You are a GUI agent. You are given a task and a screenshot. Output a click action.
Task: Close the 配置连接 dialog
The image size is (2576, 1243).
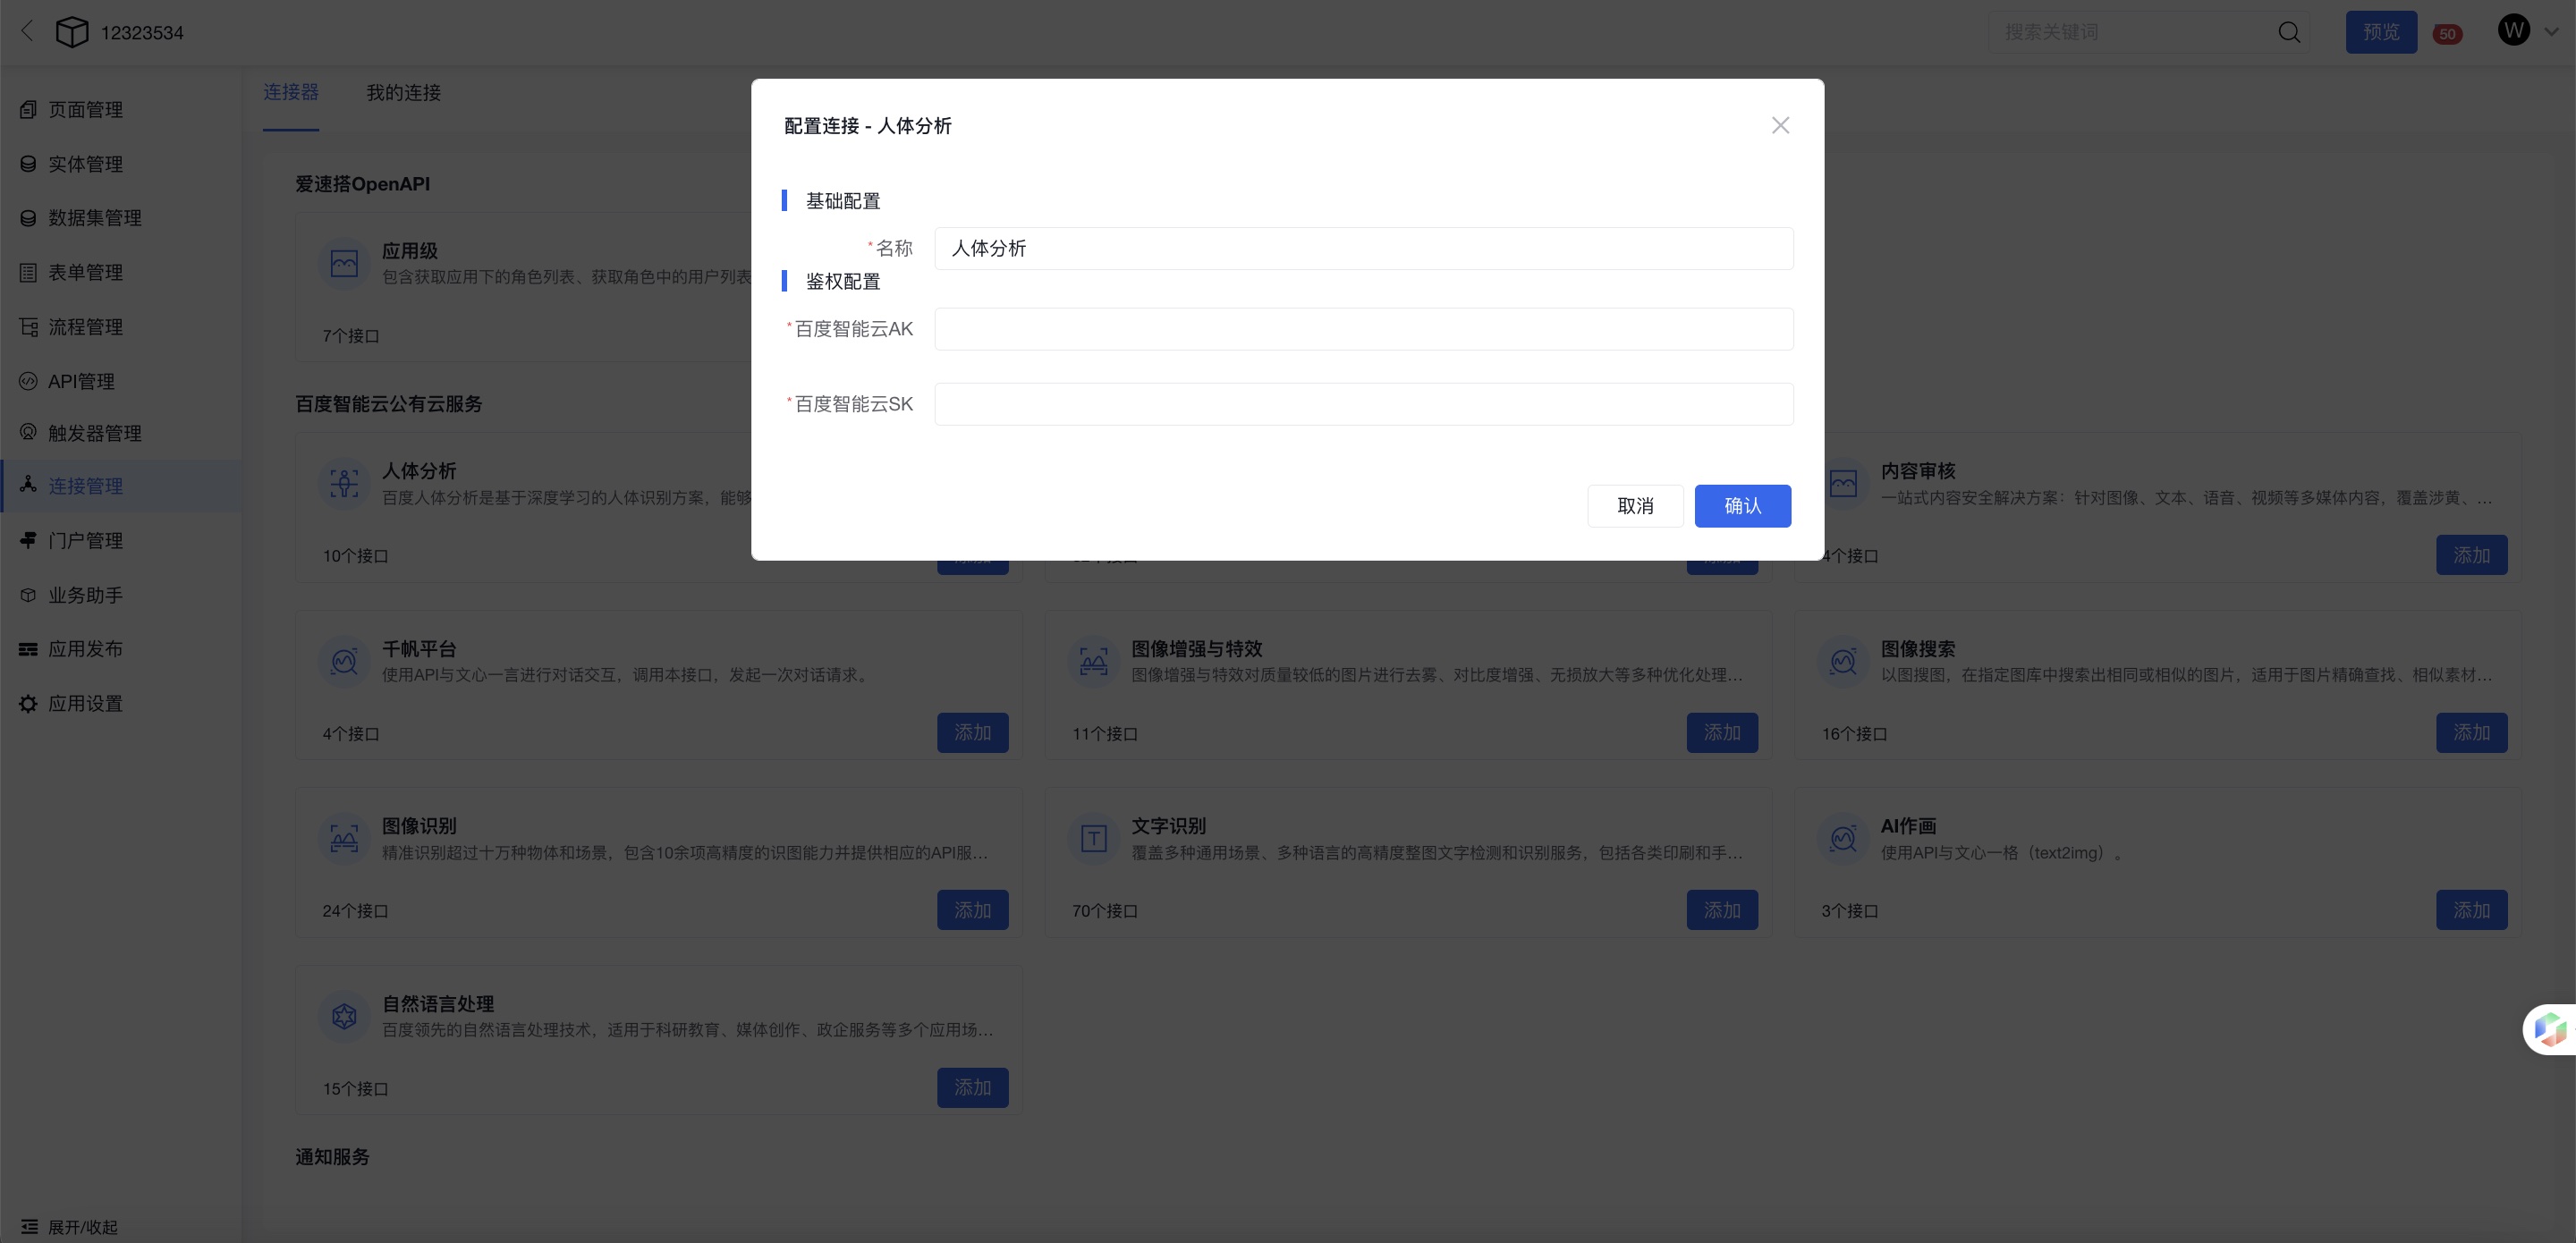[1780, 125]
